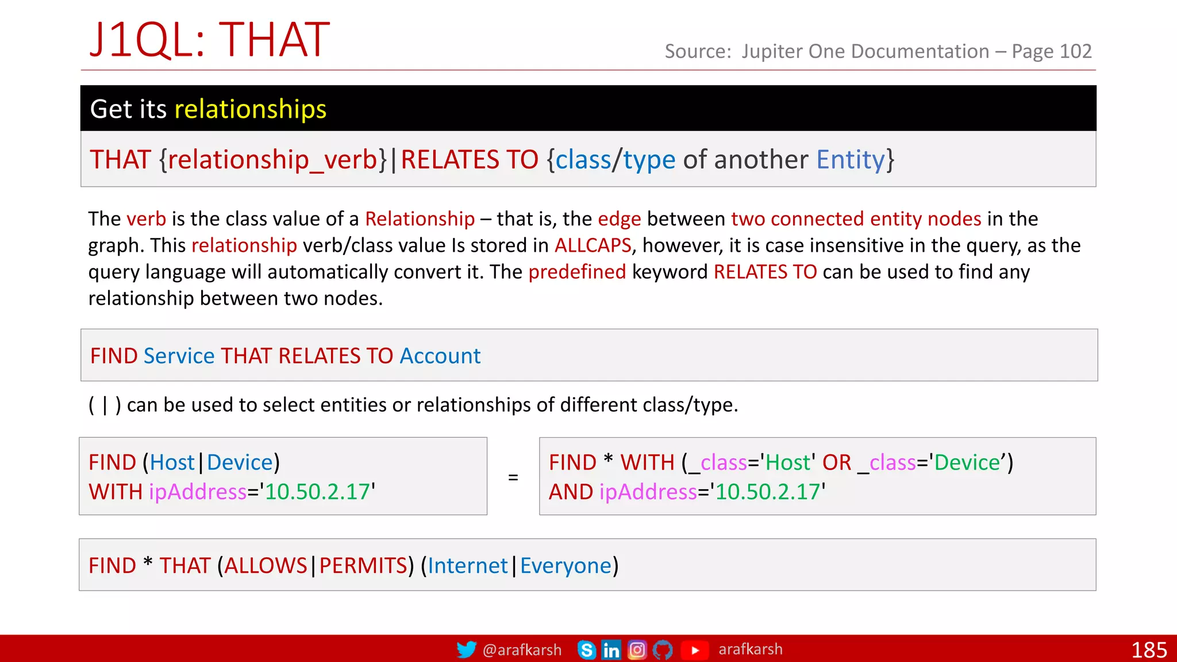
Task: Click WITH ipAddress='10.50.2.17' line in left box
Action: 232,492
